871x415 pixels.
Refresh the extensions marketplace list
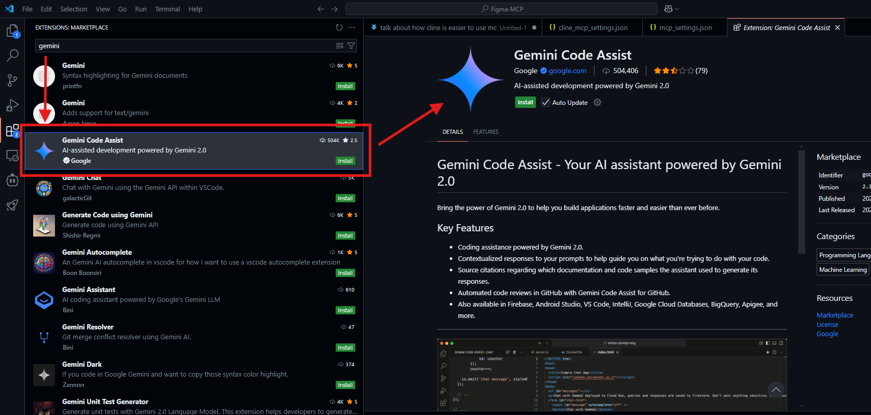click(339, 27)
